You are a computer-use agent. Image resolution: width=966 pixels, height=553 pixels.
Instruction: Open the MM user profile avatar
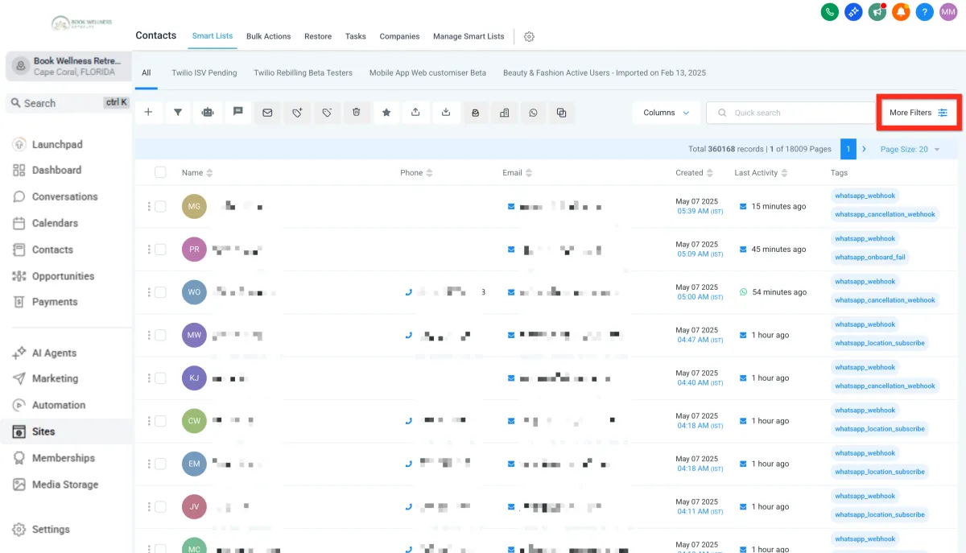pyautogui.click(x=949, y=12)
